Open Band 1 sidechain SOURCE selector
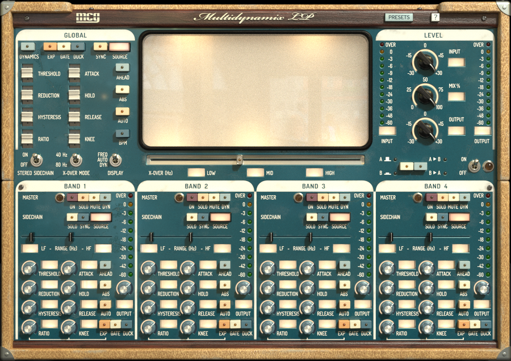The image size is (511, 361). 100,217
